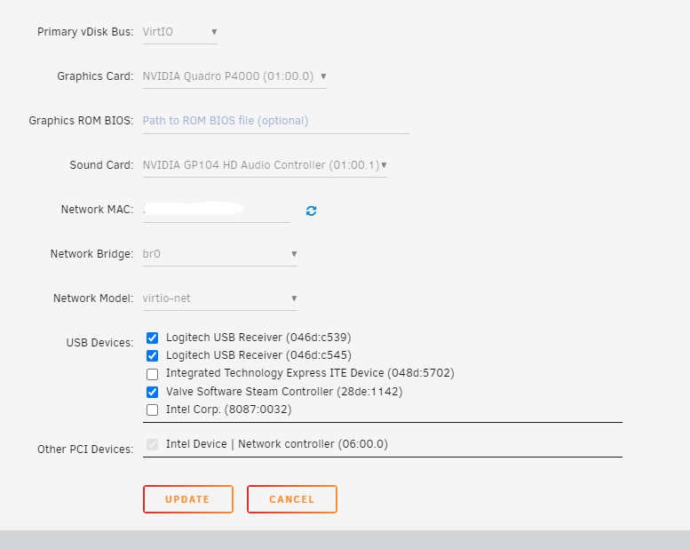
Task: Open the Sound Card dropdown
Action: [265, 165]
